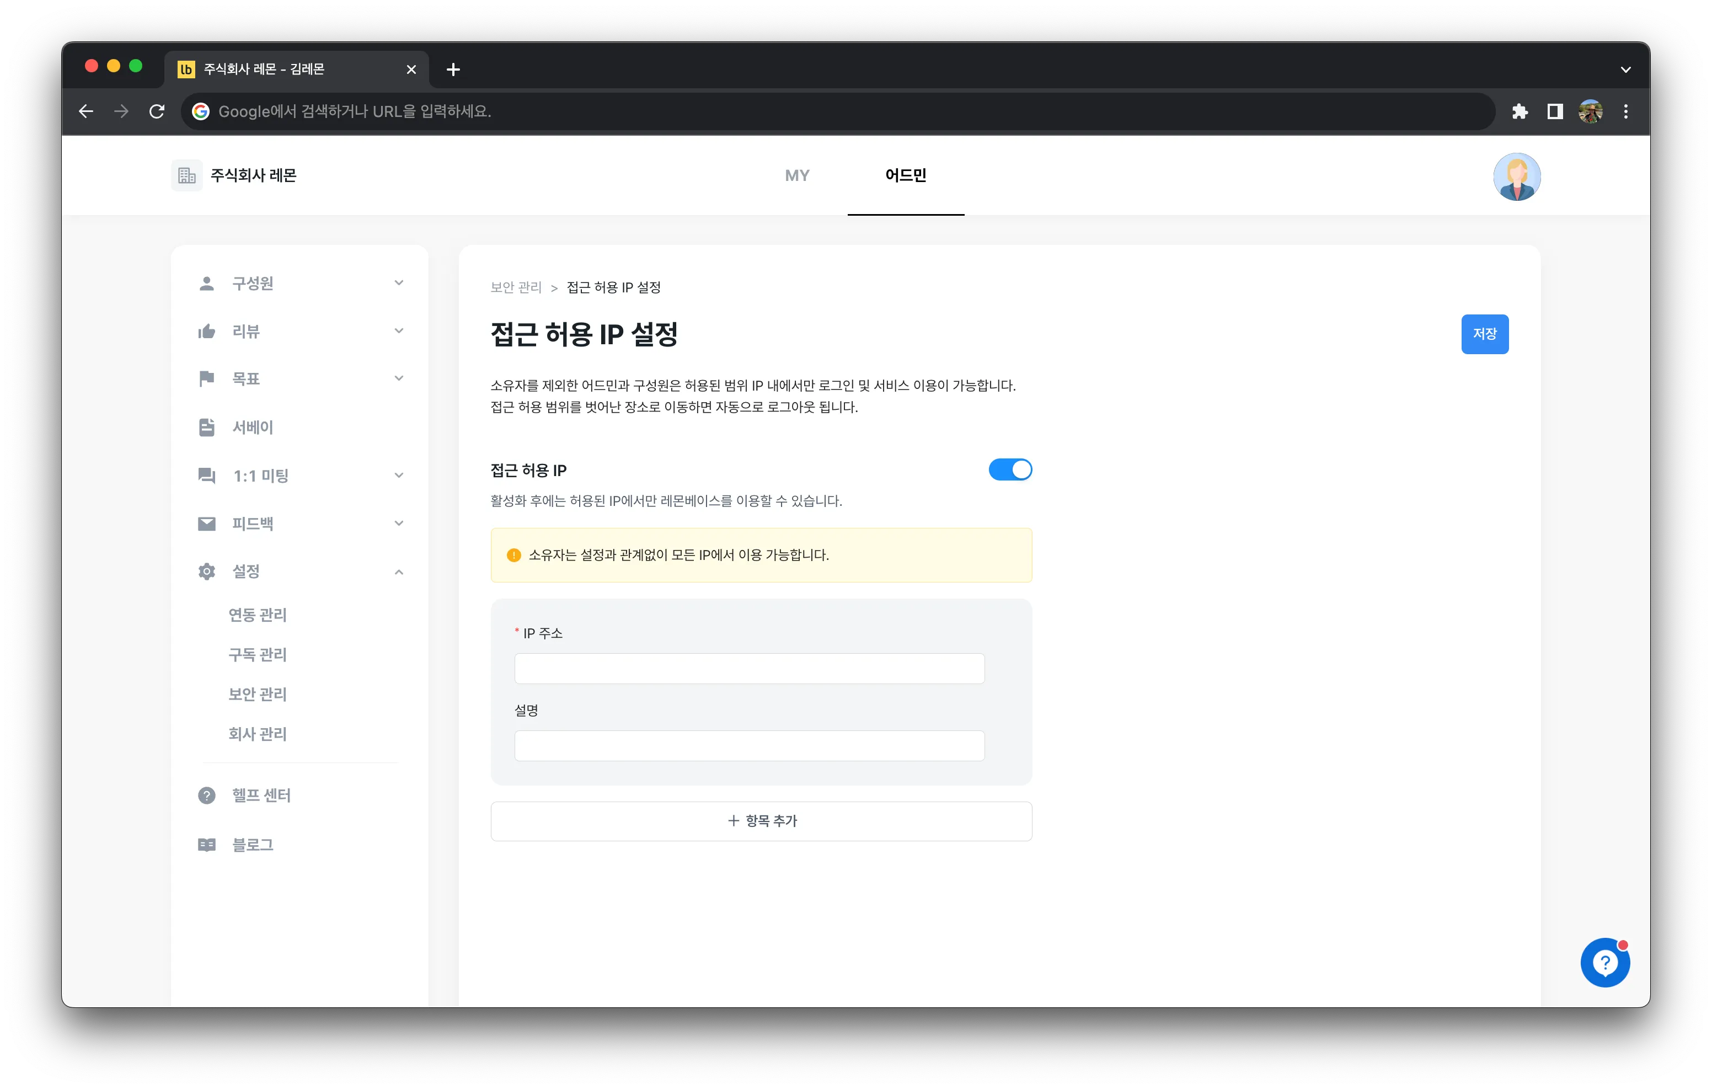Viewport: 1712px width, 1089px height.
Task: Click the 피드백 envelope icon
Action: point(206,524)
